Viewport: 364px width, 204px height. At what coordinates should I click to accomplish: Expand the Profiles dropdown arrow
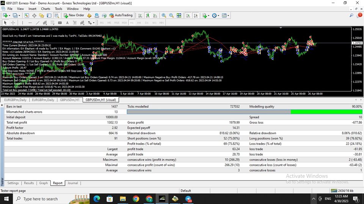(19, 16)
